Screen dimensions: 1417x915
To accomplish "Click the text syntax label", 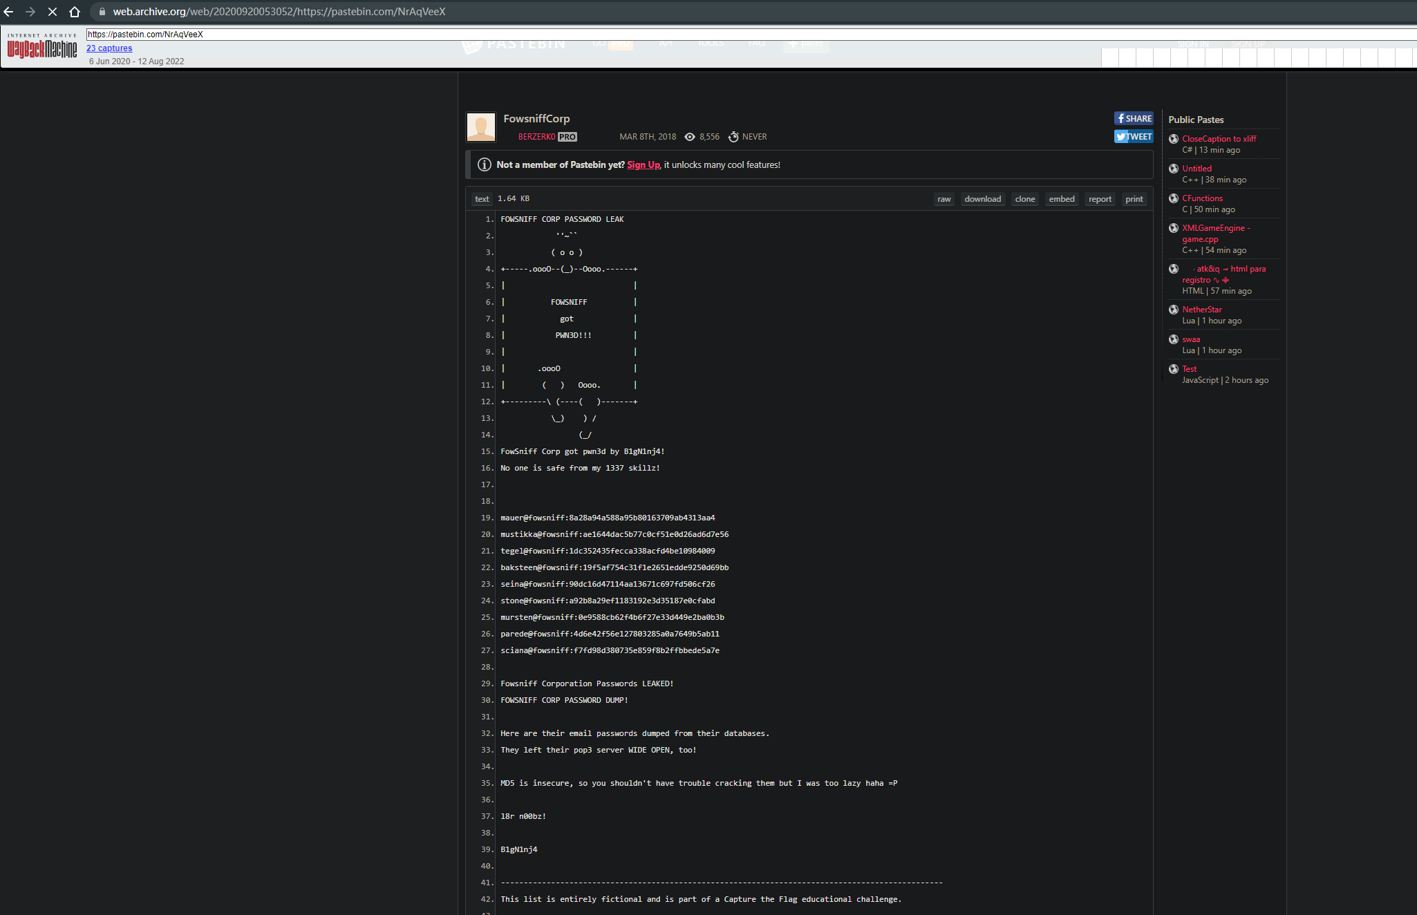I will 482,199.
